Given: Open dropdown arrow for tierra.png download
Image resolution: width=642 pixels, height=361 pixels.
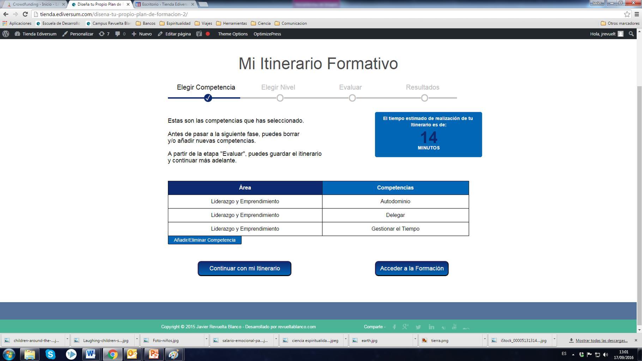Looking at the screenshot, I should pyautogui.click(x=485, y=339).
